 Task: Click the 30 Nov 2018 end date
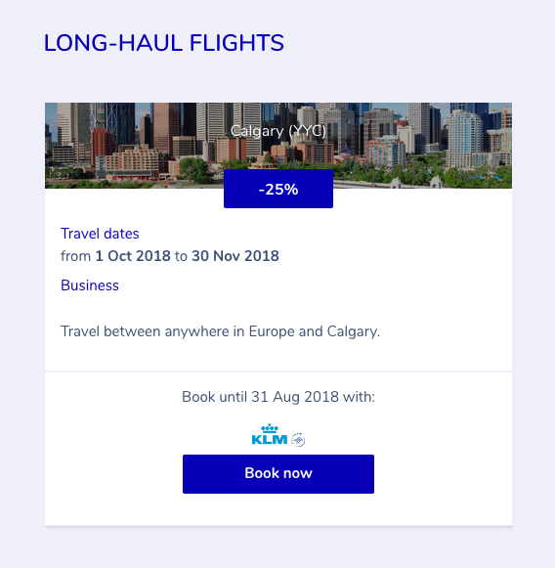coord(235,256)
